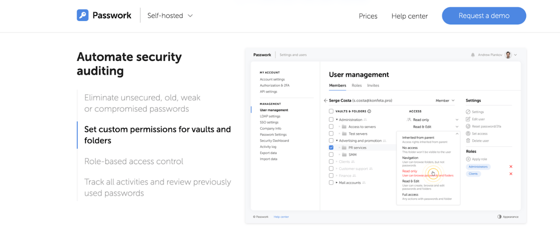Select the Role-based access control feature
The height and width of the screenshot is (234, 560).
(x=134, y=161)
